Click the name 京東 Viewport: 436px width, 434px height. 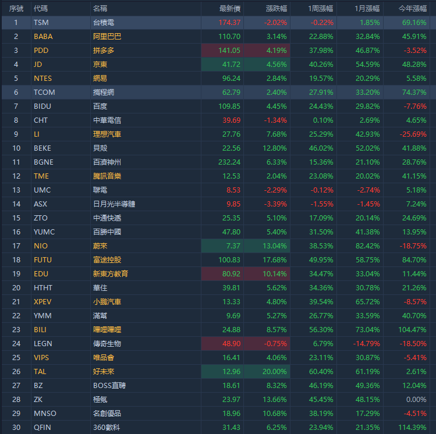100,65
